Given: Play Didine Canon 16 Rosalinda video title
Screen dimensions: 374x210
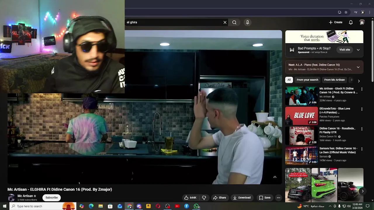Looking at the screenshot, I should click(x=337, y=130).
